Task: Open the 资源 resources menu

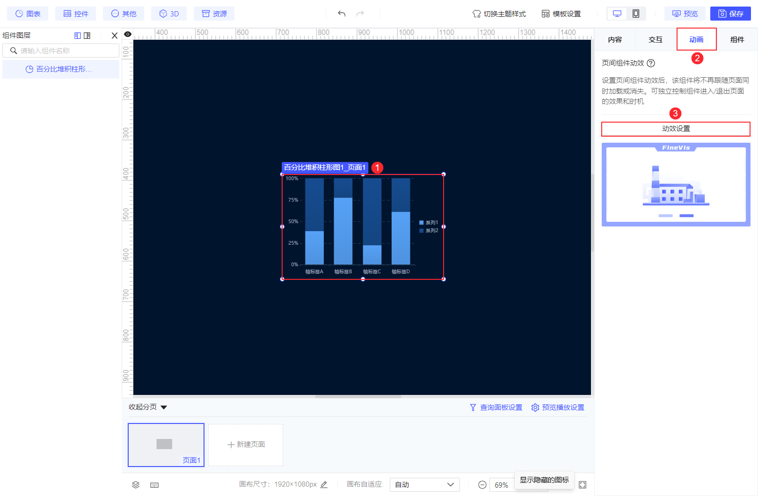Action: [214, 14]
